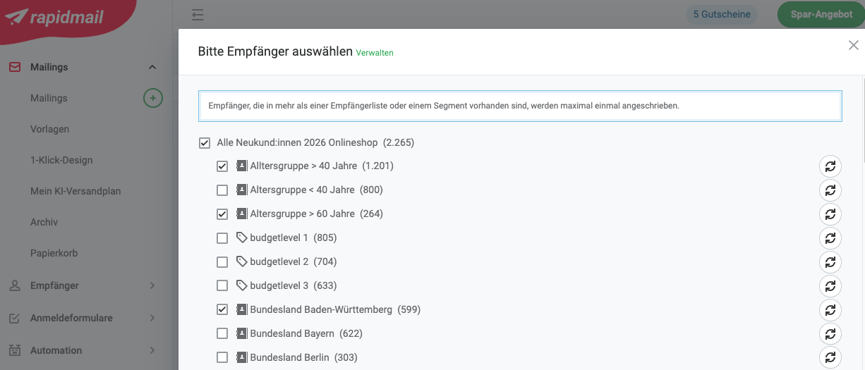Click refresh icon for Altersgruppe < 40 Jahre
Viewport: 865px width, 370px height.
tap(830, 190)
